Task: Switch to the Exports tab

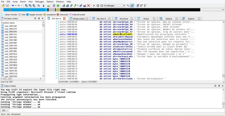Action: (191, 19)
